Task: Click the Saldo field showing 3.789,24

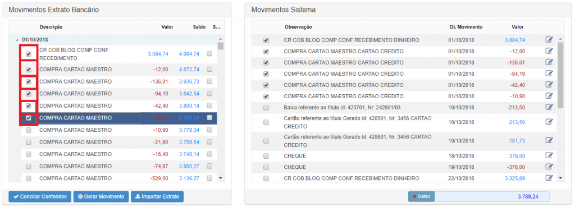Action: click(492, 196)
